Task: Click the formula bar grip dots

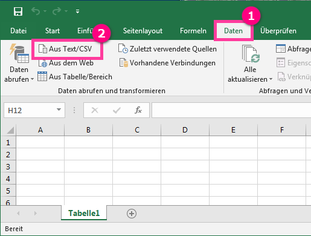Action: point(74,110)
